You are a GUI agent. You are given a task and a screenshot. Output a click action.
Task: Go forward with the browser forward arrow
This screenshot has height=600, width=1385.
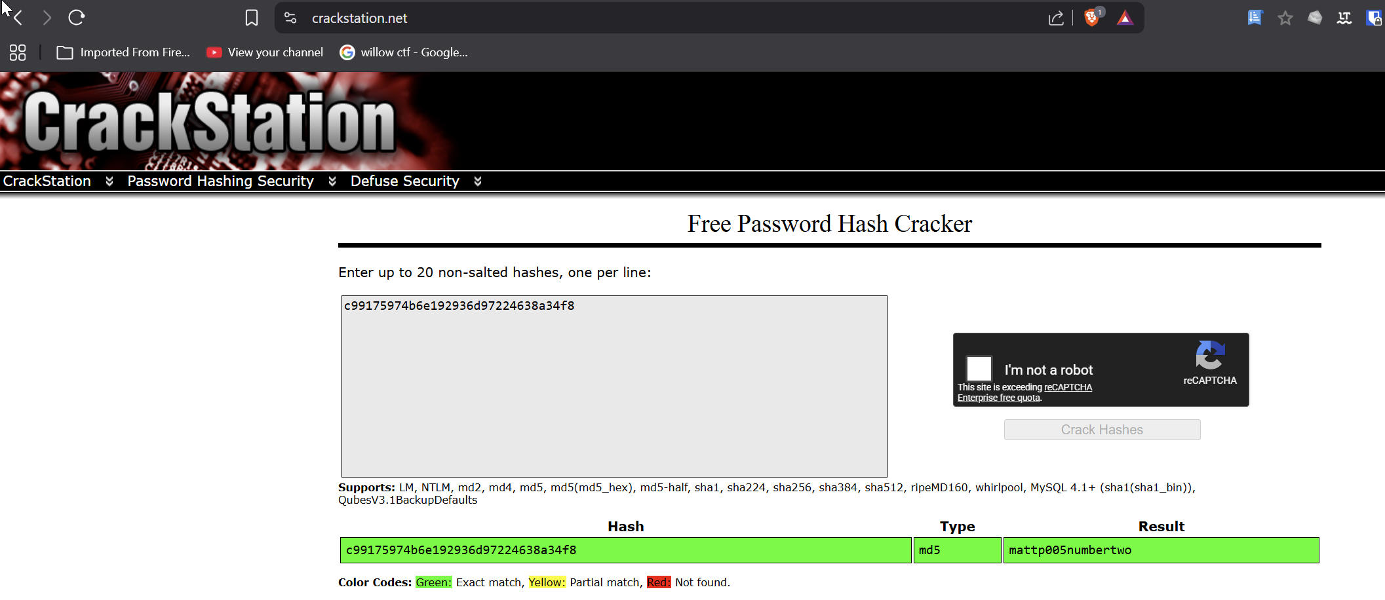point(47,18)
